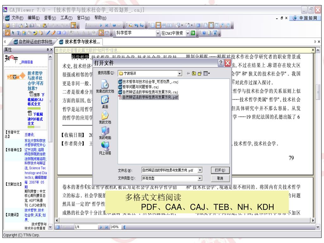Select file 自然辩证法的学科性质与发展方向.caj
Viewport: 324px width, 243px height.
coord(148,92)
